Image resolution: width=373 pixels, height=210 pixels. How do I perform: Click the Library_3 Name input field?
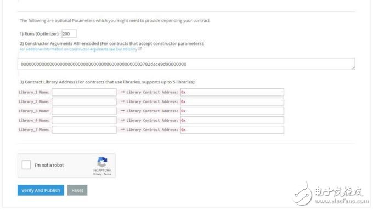click(x=84, y=111)
